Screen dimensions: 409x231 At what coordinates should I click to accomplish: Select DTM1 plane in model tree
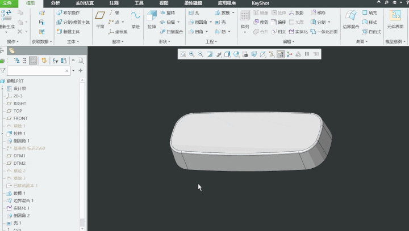coord(16,156)
